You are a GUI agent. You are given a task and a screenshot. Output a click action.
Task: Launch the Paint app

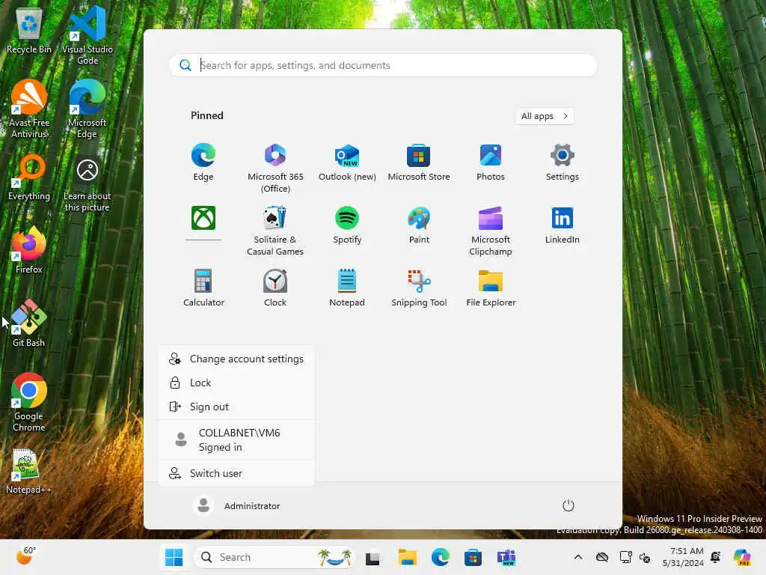click(x=419, y=226)
